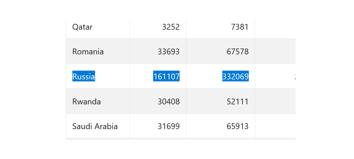Click the empty fourth-column cell in Qatar row
The width and height of the screenshot is (354, 159).
(275, 28)
